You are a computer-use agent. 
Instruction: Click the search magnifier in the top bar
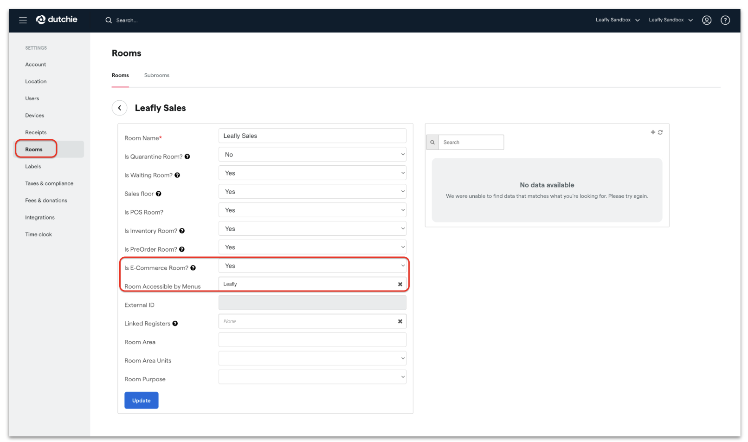(109, 20)
